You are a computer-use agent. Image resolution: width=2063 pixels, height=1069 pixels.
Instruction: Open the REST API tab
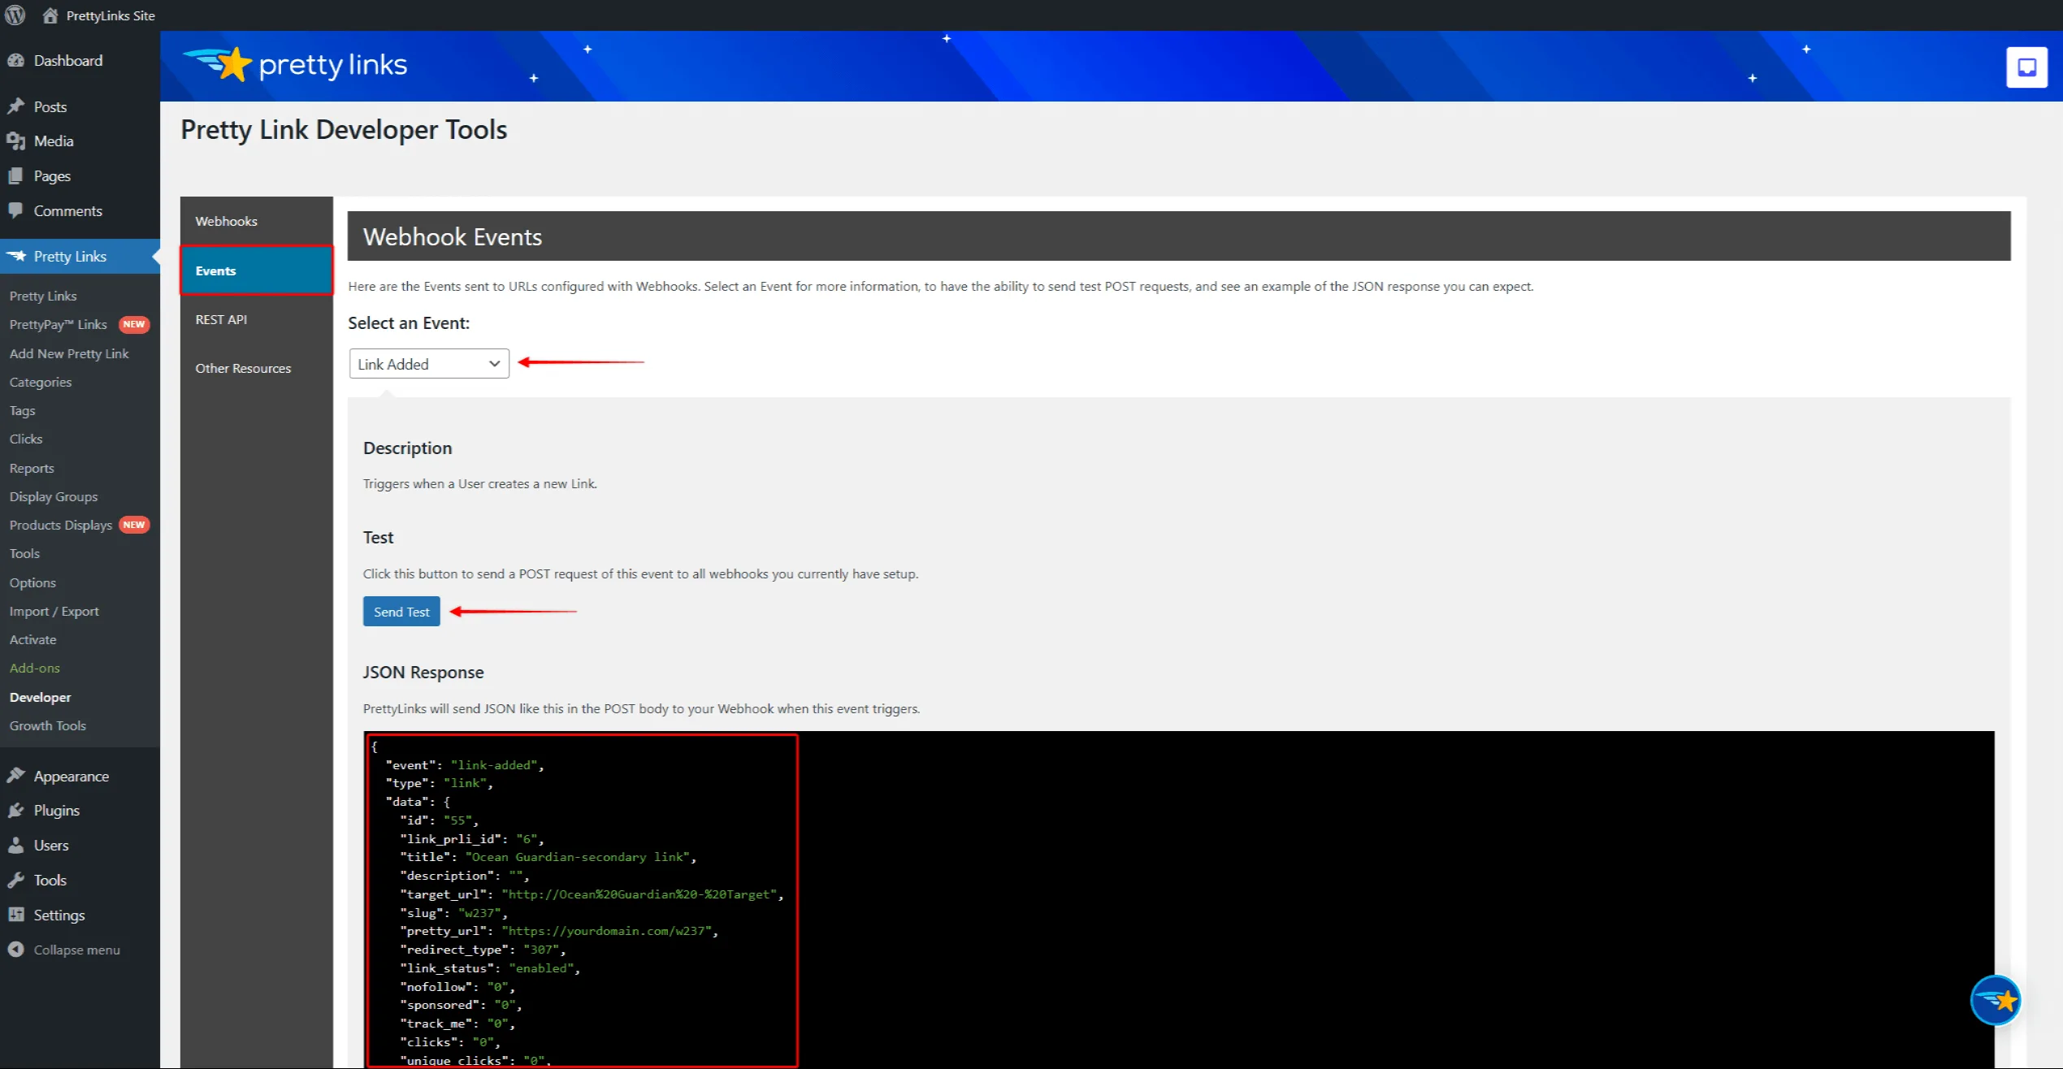[221, 319]
